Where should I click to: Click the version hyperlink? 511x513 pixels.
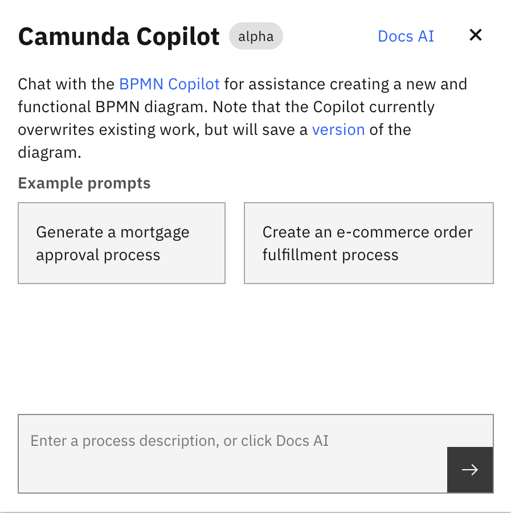coord(338,129)
